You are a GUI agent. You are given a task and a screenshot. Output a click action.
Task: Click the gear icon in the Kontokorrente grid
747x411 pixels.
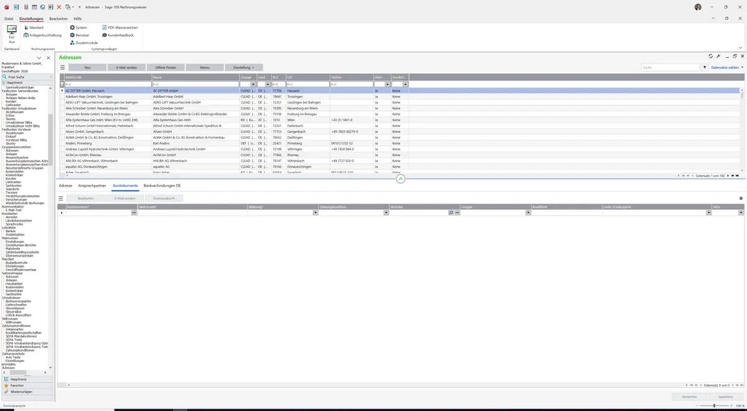(741, 198)
